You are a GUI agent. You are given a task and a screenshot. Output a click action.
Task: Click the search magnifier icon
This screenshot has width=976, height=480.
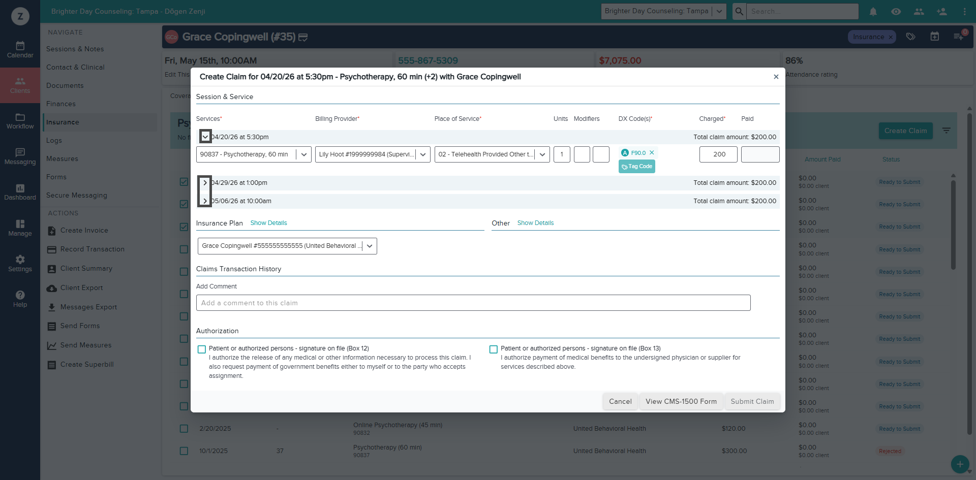(739, 11)
